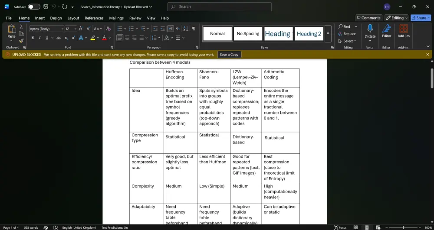Viewport: 434px width, 230px height.
Task: Apply yellow text highlight color
Action: (x=93, y=38)
